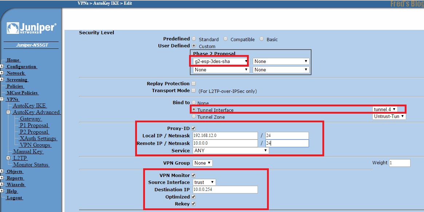
Task: Open the VPN Groups page
Action: pyautogui.click(x=35, y=145)
